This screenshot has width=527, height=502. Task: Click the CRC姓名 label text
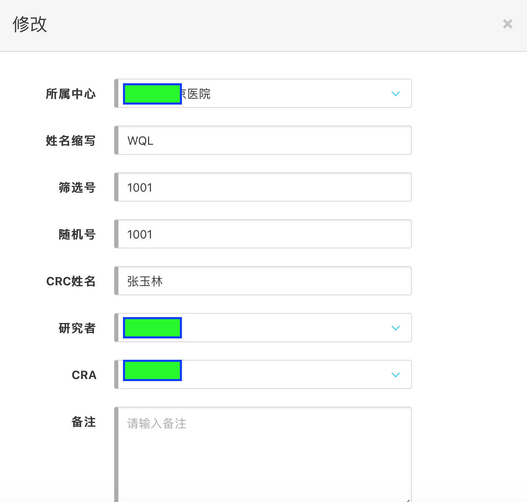[x=71, y=282]
